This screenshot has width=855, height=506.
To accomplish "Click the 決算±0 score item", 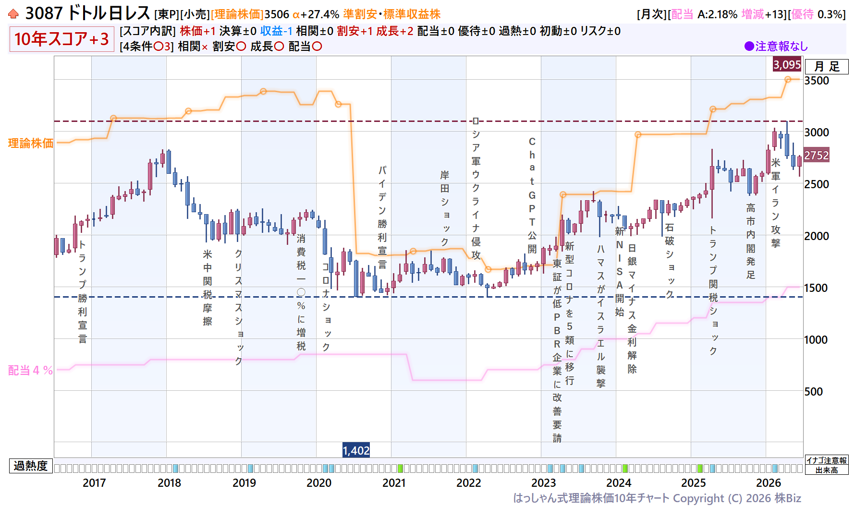I will tap(238, 31).
